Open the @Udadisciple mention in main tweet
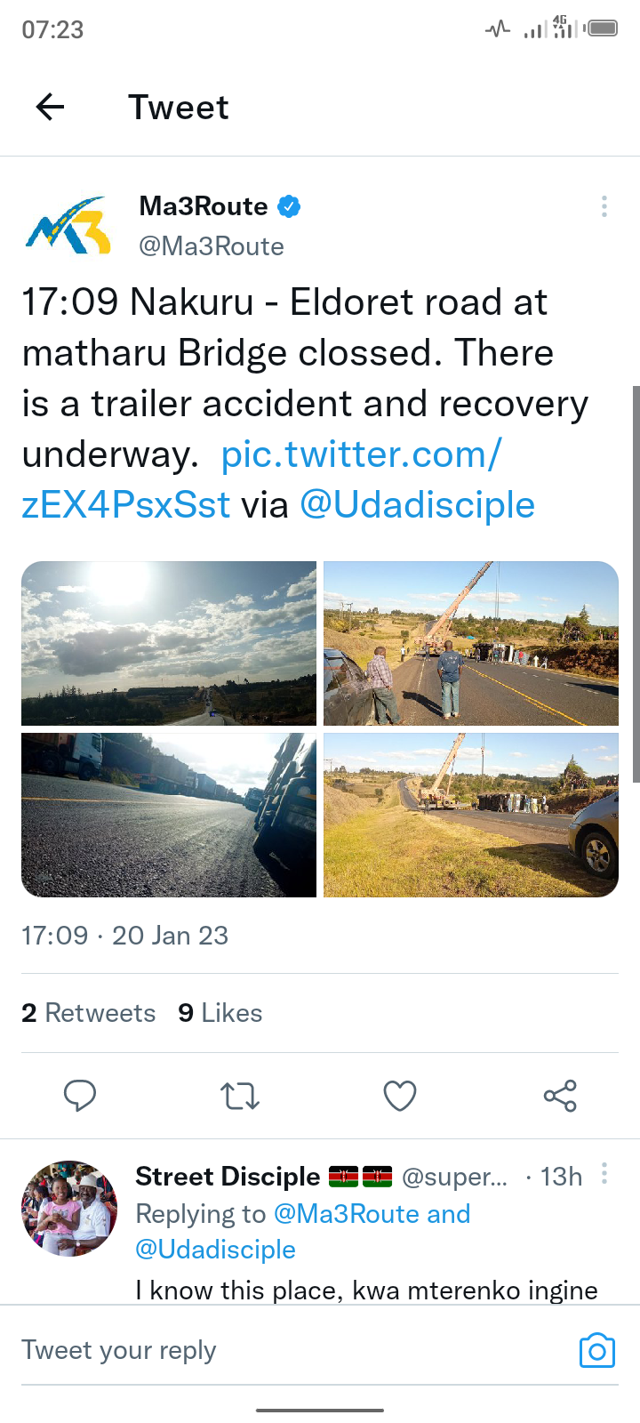 click(x=418, y=505)
